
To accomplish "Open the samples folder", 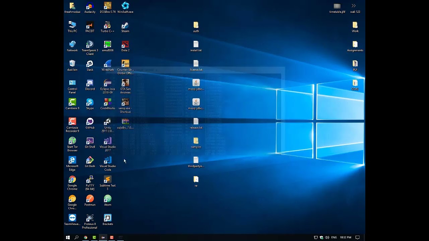I will coord(196,143).
